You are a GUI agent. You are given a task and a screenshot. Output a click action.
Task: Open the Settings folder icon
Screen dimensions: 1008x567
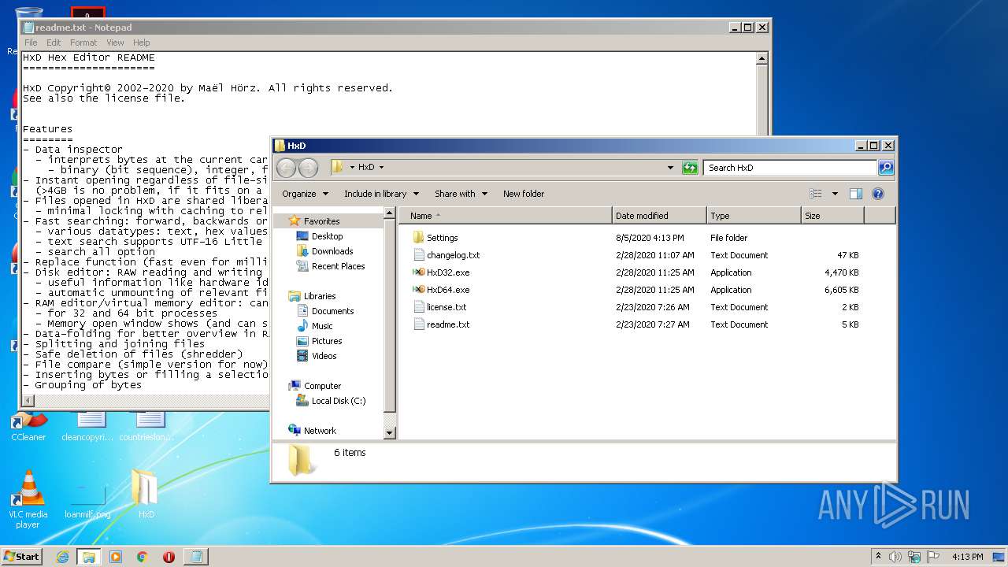tap(419, 238)
